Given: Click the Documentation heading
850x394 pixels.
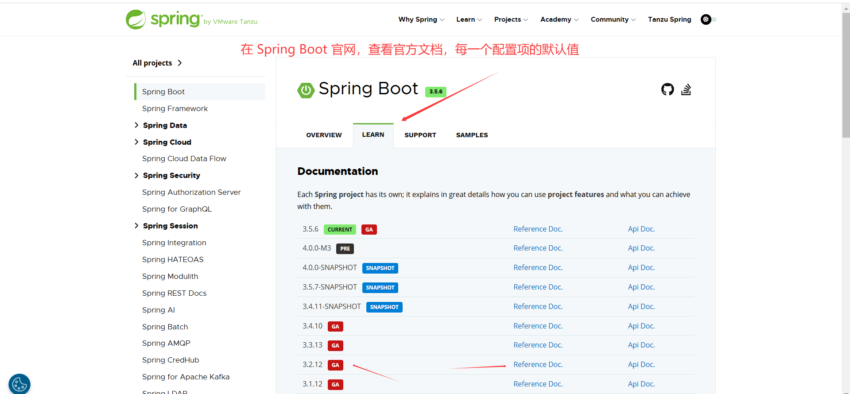Looking at the screenshot, I should coord(338,171).
